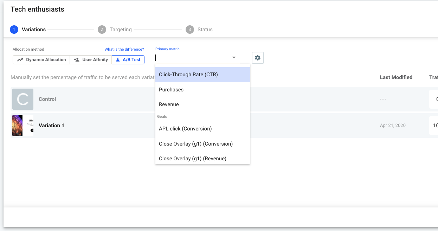Viewport: 438px width, 231px height.
Task: Choose the A/B Test allocation method
Action: click(128, 60)
